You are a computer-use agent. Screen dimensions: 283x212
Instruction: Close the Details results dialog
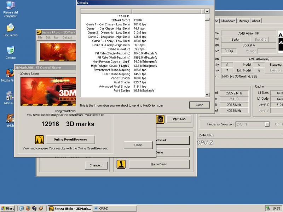(200, 105)
